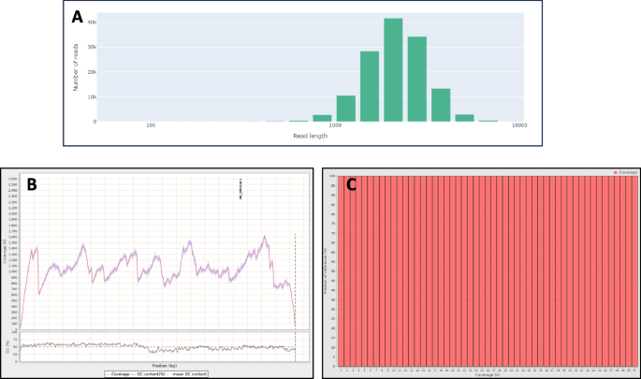Click the green bar reaching about 13k reads
641x379 pixels.
click(x=441, y=105)
